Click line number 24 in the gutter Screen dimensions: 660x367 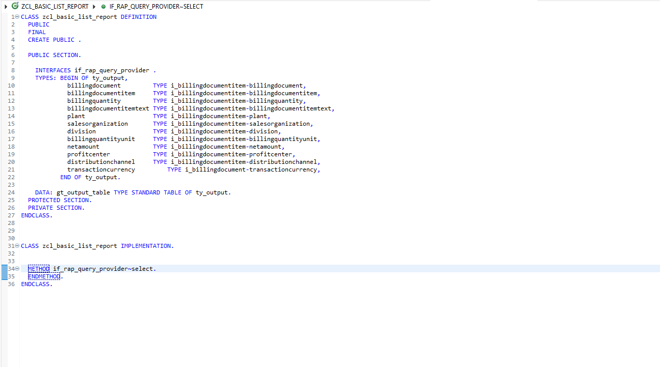tap(11, 192)
